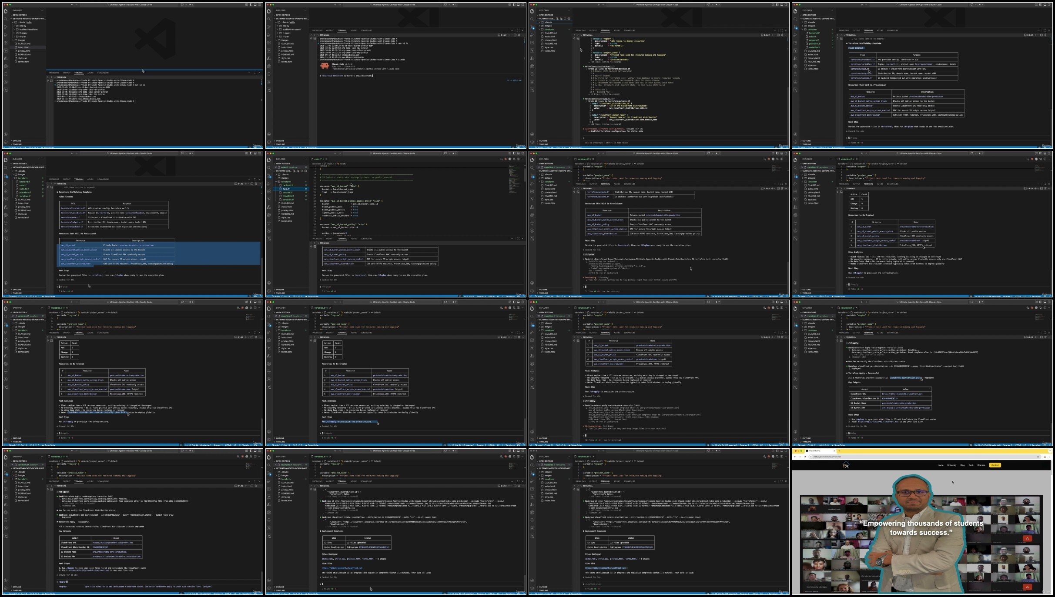Click bookmark star in Chrome address bar
The height and width of the screenshot is (597, 1055).
point(1038,457)
